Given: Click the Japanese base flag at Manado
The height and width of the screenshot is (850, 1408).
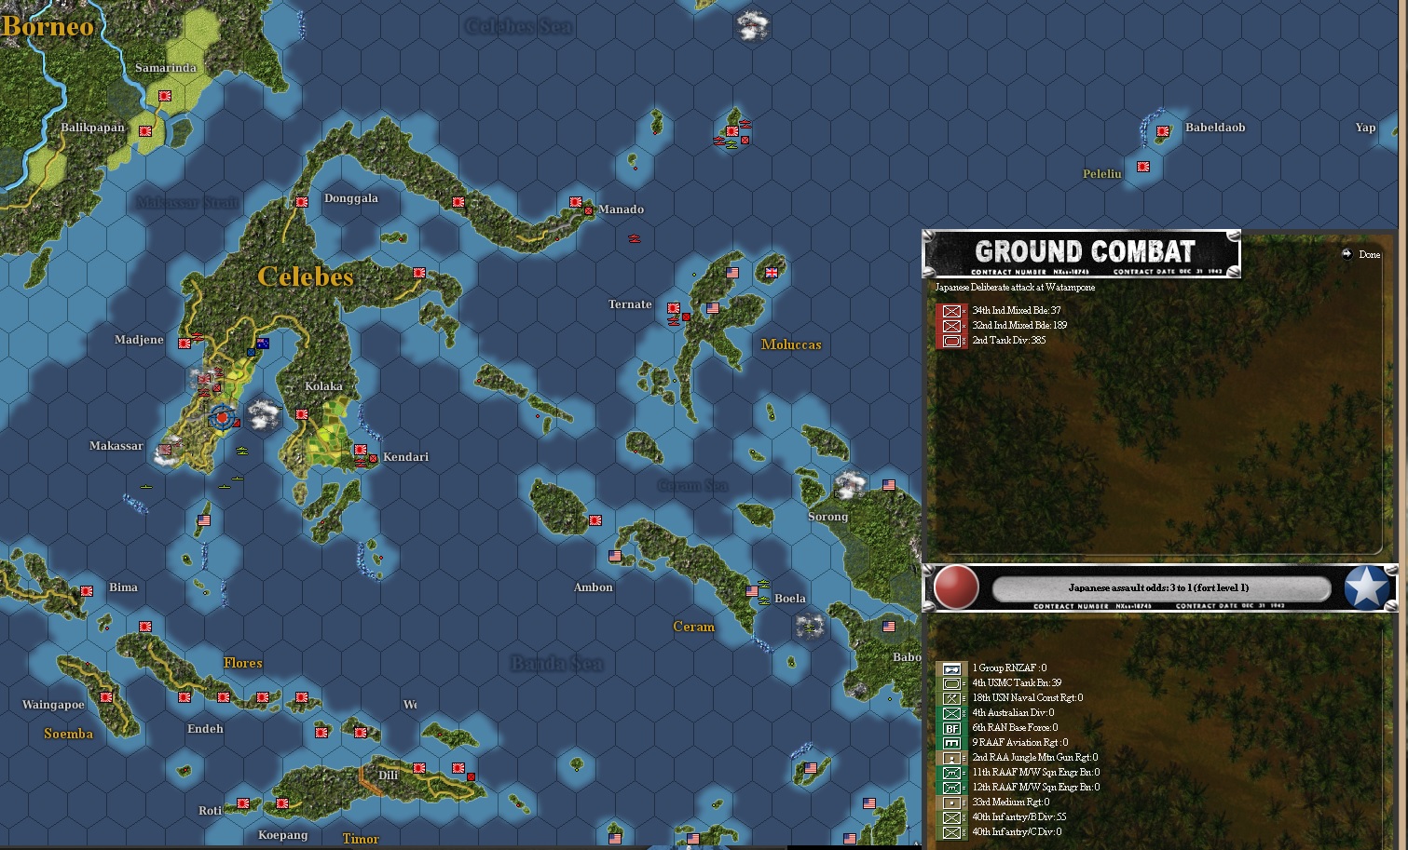Looking at the screenshot, I should [576, 202].
